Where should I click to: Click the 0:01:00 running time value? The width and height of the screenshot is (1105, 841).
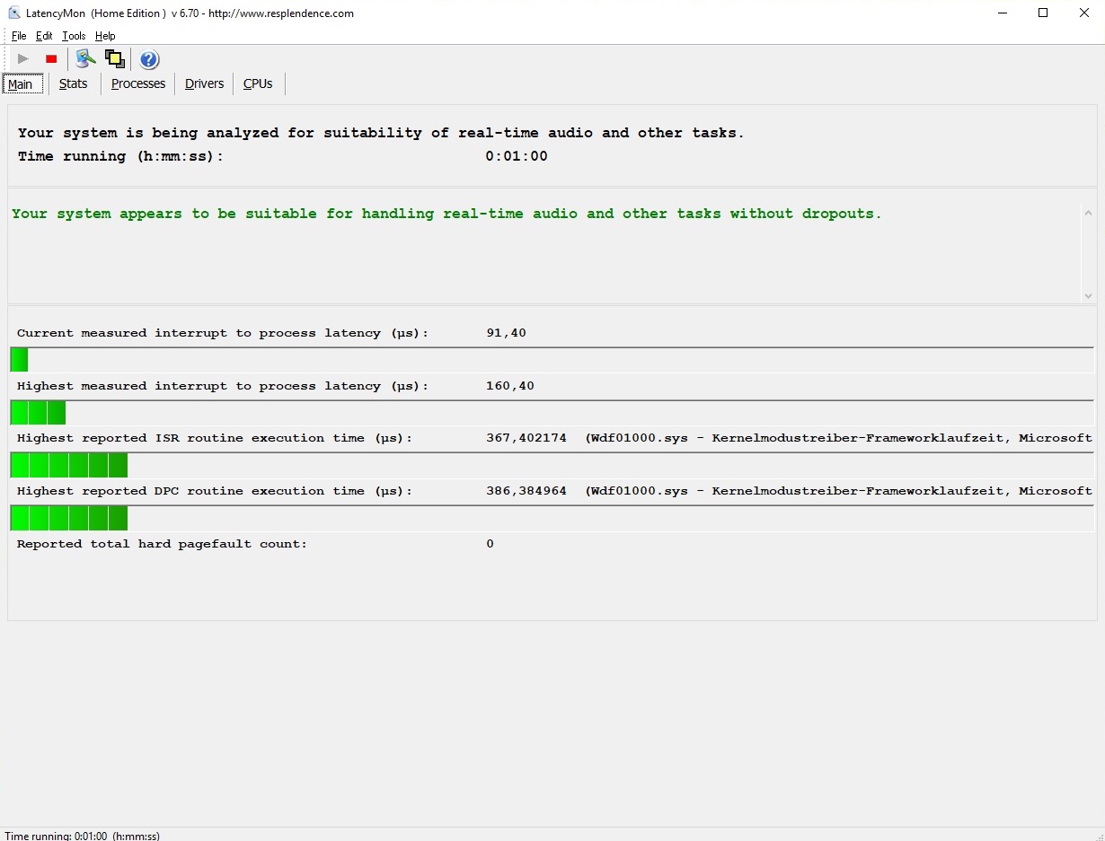(517, 156)
